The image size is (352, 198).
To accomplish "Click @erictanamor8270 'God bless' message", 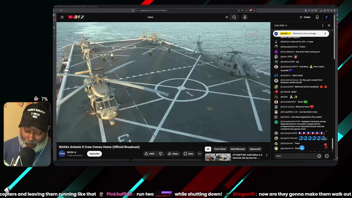I will click(x=302, y=68).
